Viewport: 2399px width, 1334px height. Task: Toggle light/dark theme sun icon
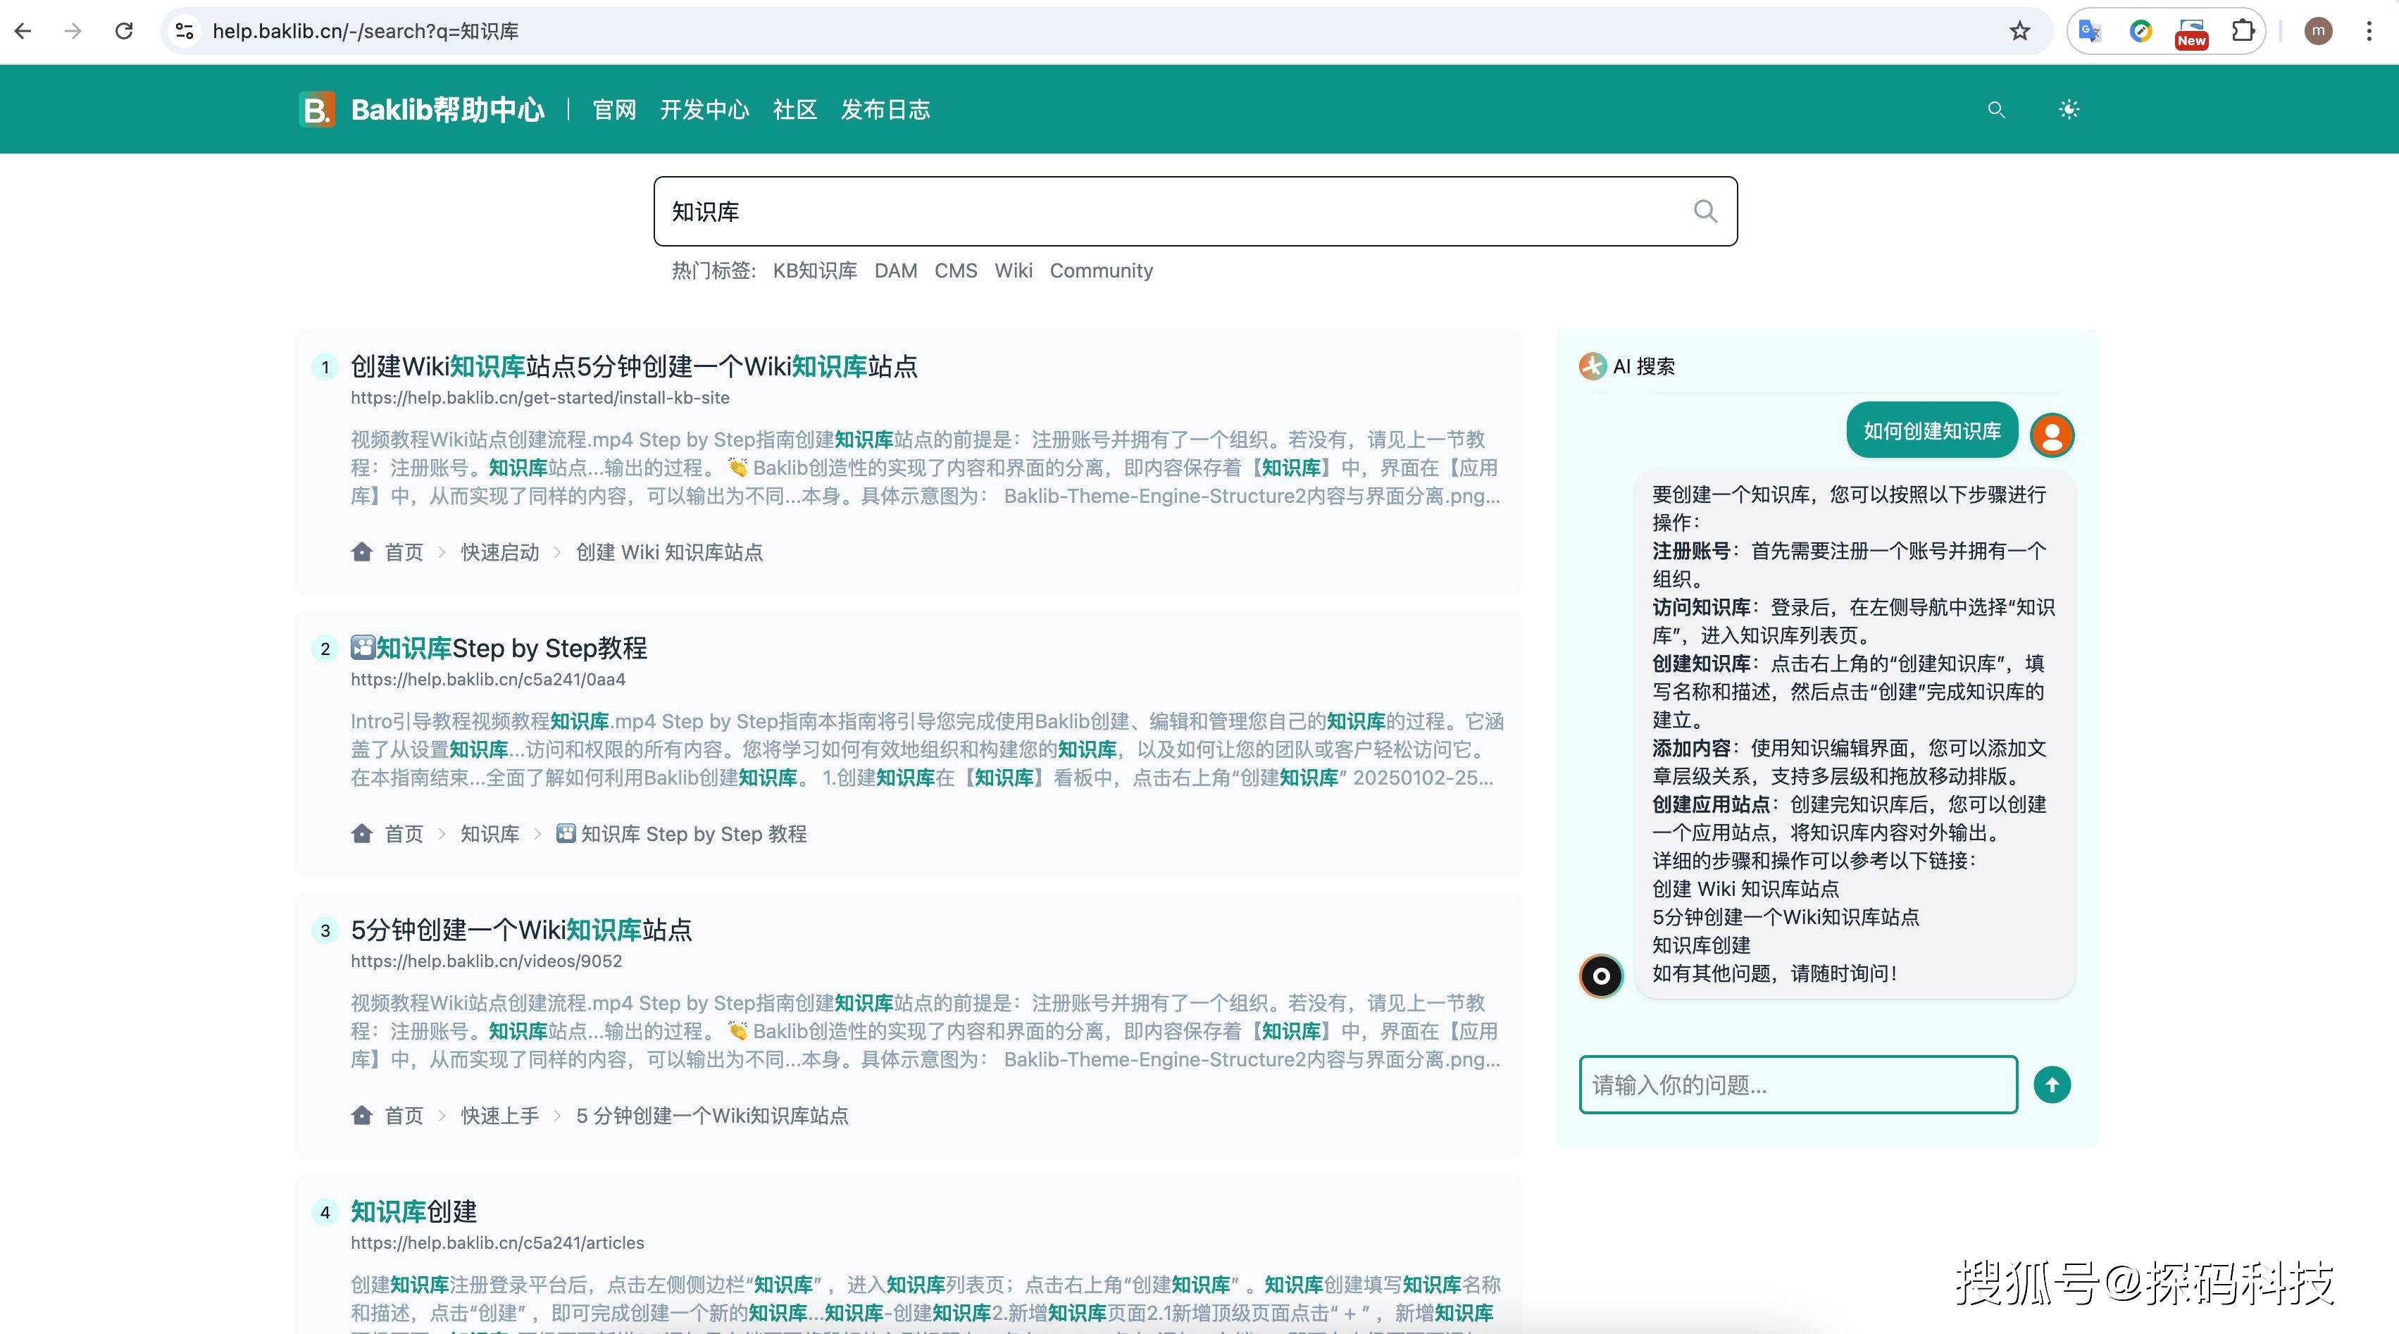click(2069, 110)
